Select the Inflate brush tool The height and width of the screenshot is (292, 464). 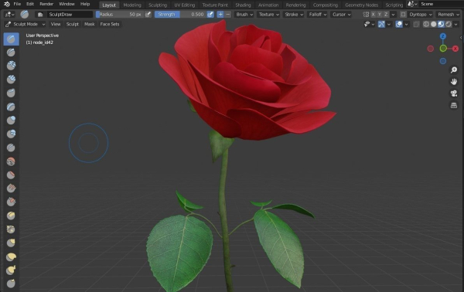(x=11, y=121)
